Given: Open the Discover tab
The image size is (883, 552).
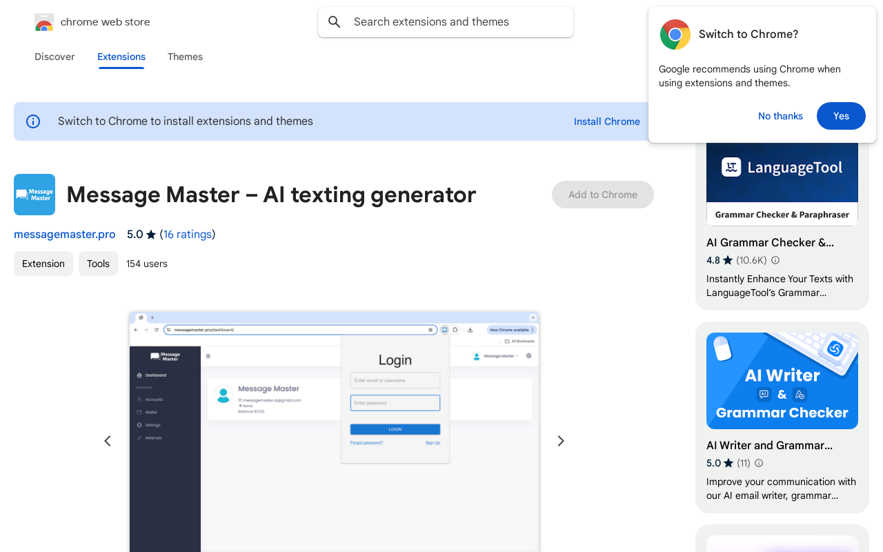Looking at the screenshot, I should point(54,57).
